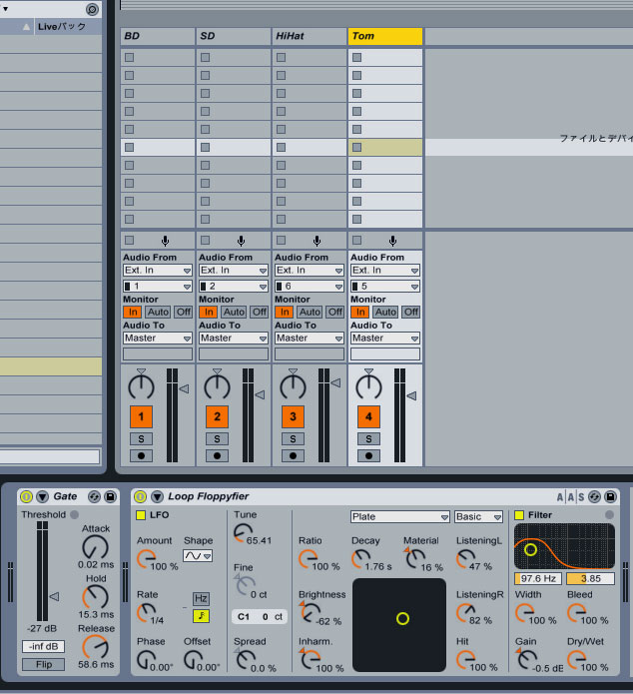Screen dimensions: 633x694
Task: Click the Gate Hold knob
Action: (95, 597)
